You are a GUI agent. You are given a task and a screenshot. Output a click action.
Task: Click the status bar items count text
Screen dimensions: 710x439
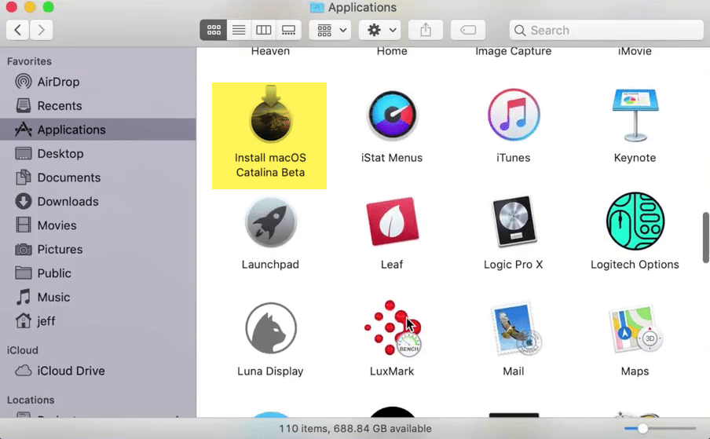(355, 429)
